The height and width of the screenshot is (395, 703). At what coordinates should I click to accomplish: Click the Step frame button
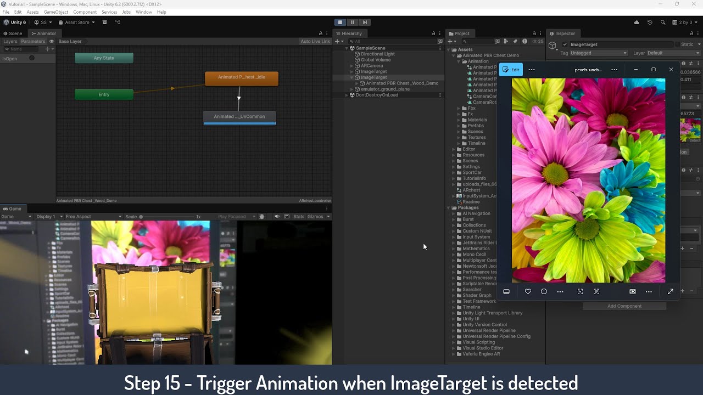365,22
